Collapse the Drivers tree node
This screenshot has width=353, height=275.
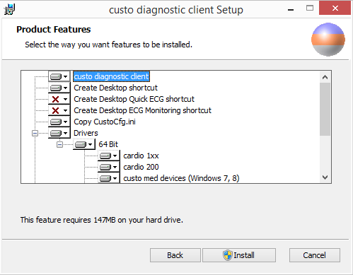(35, 134)
